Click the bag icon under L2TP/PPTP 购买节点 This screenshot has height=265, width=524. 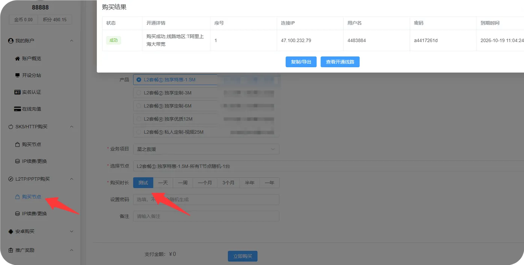click(17, 197)
